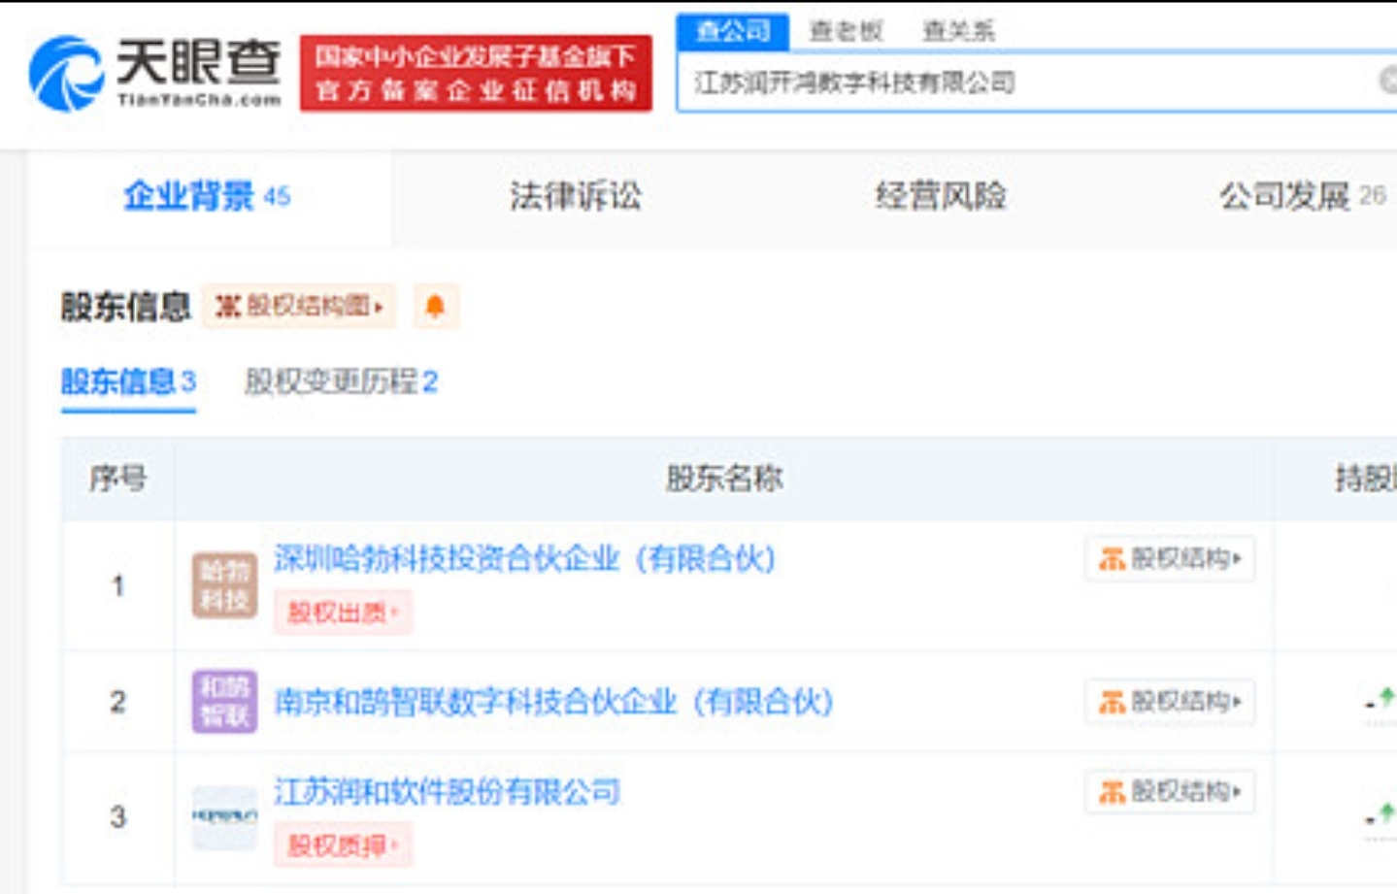
Task: Click the 江苏润和软件 logo thumbnail
Action: pyautogui.click(x=224, y=817)
